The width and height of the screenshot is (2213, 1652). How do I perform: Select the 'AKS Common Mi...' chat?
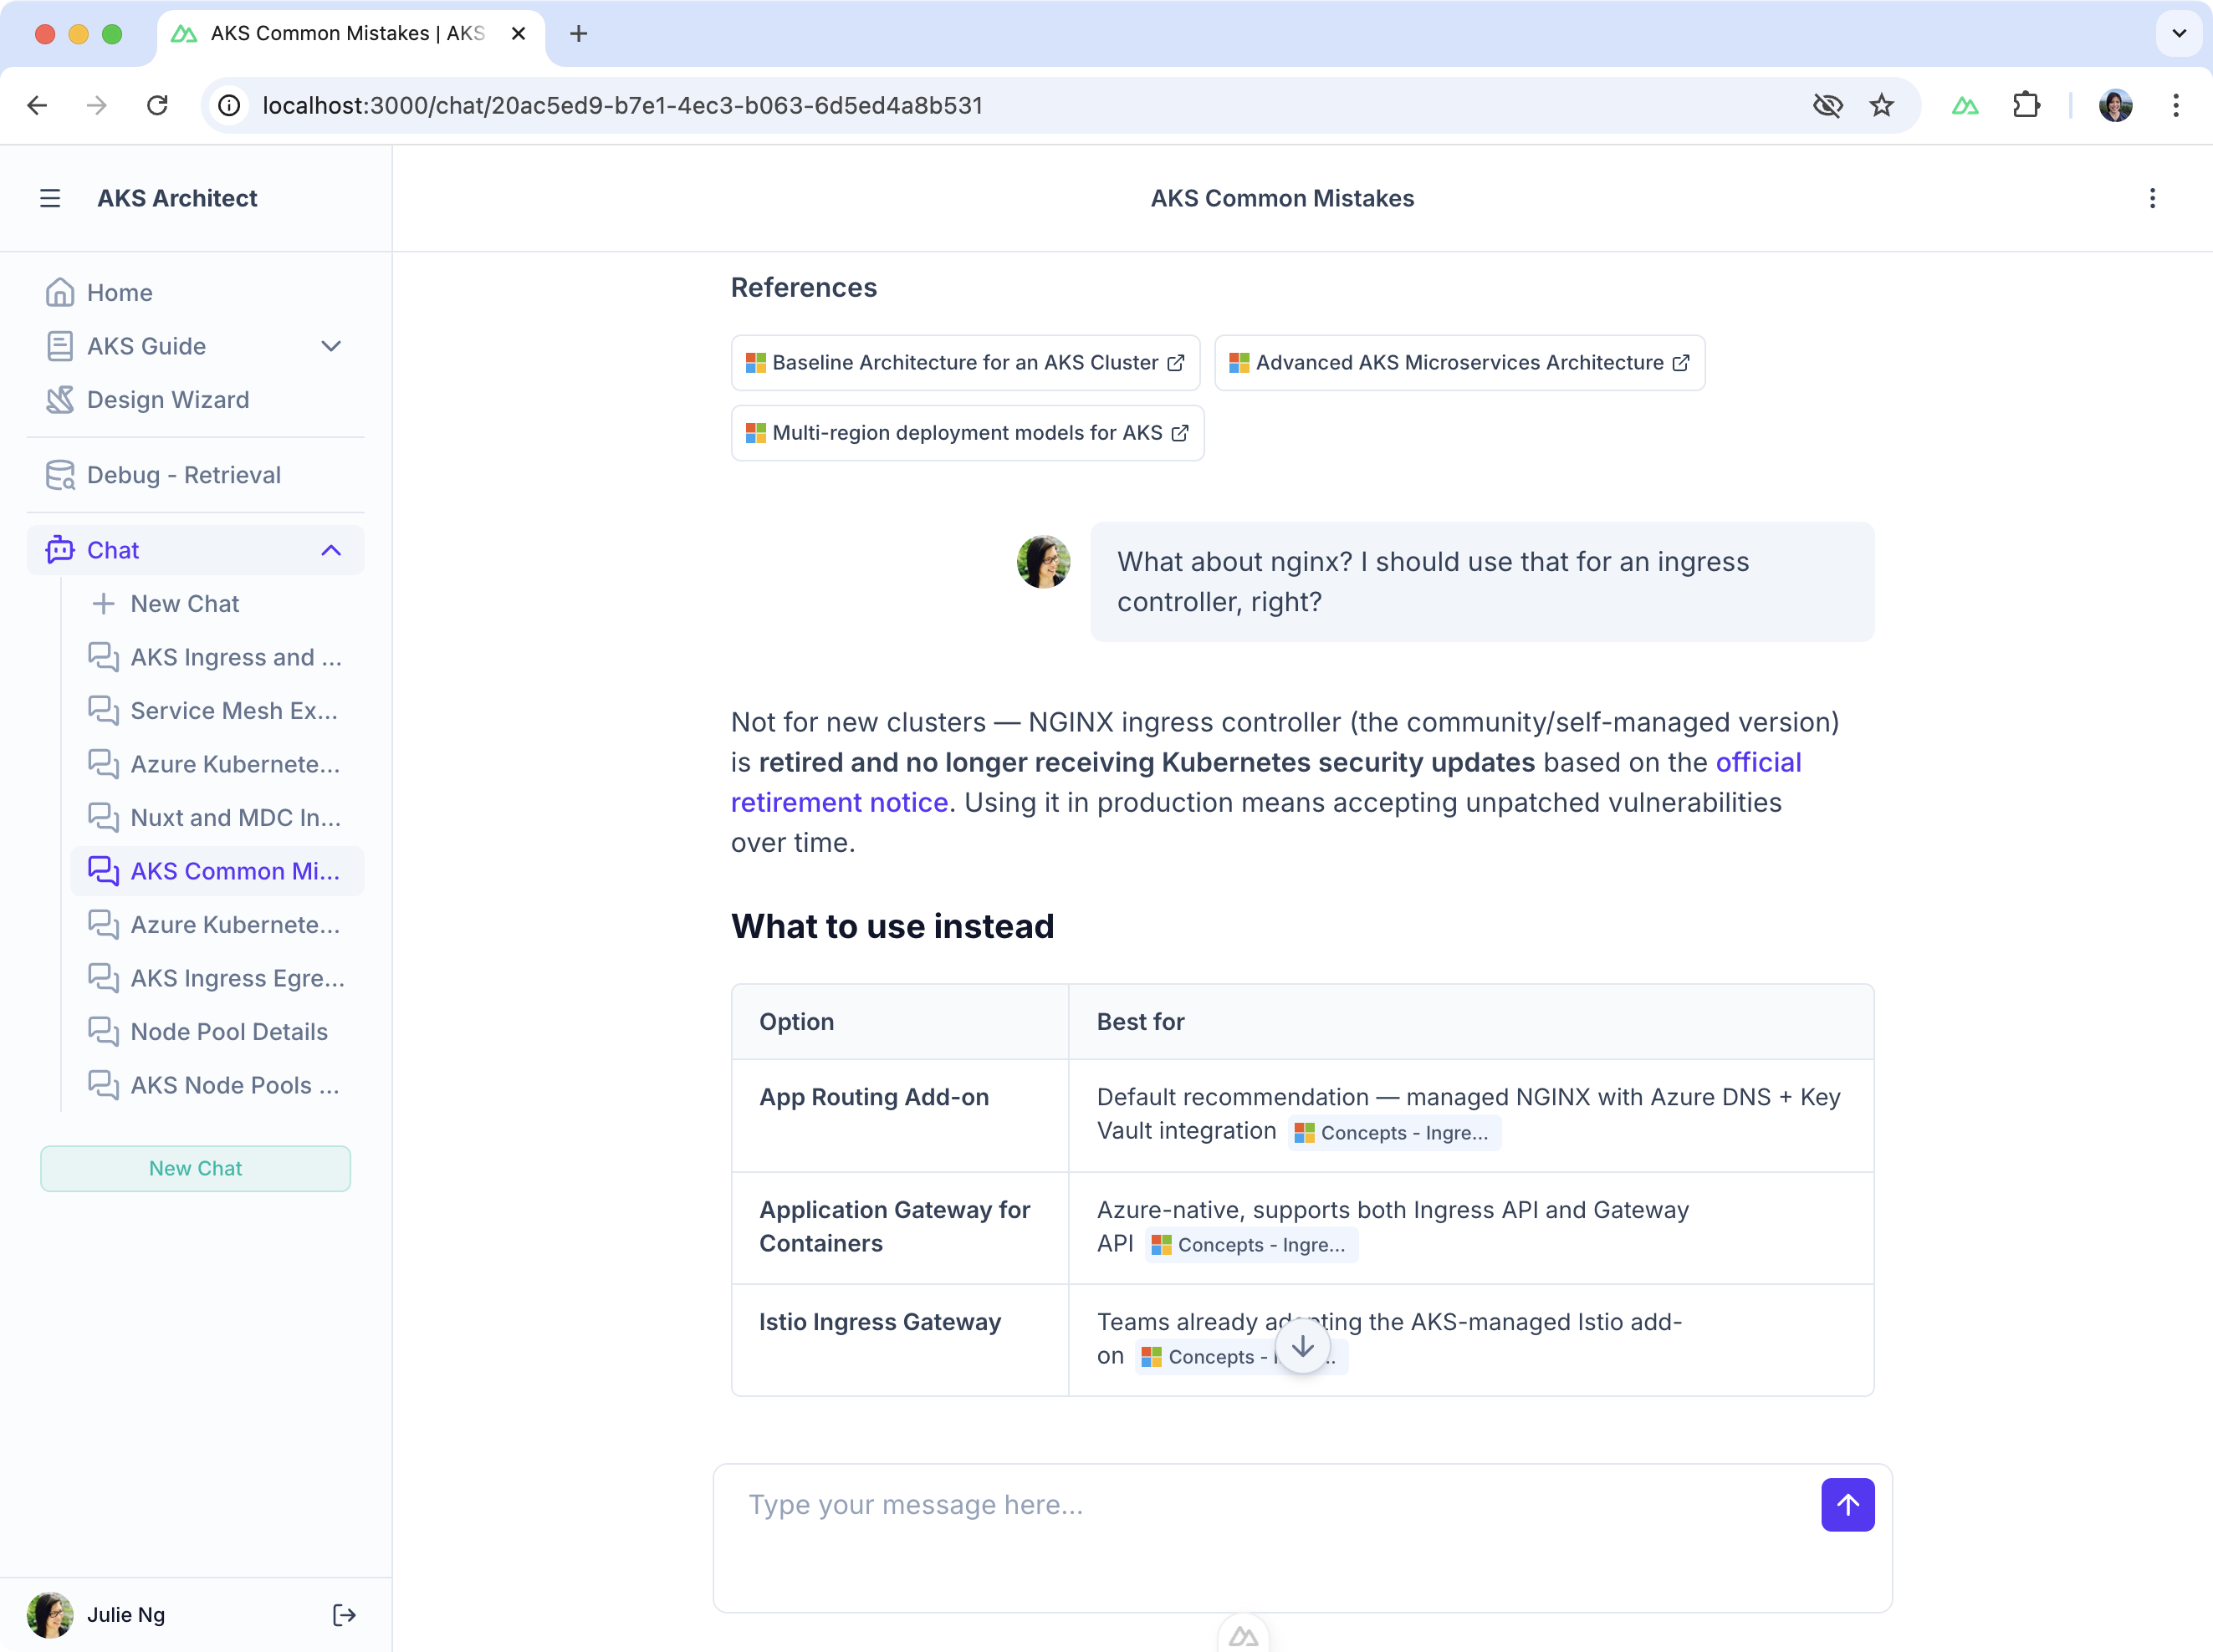217,871
